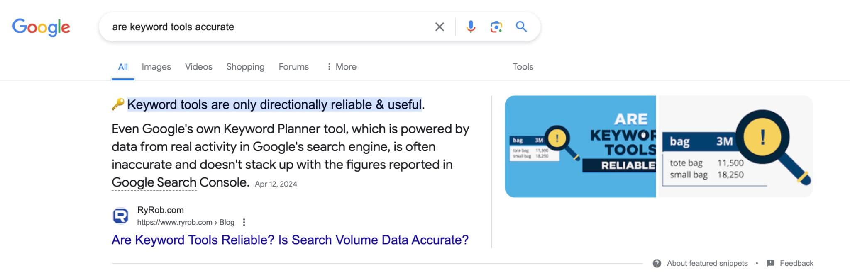Expand the More search categories menu
Screen dimensions: 850x279
(342, 67)
